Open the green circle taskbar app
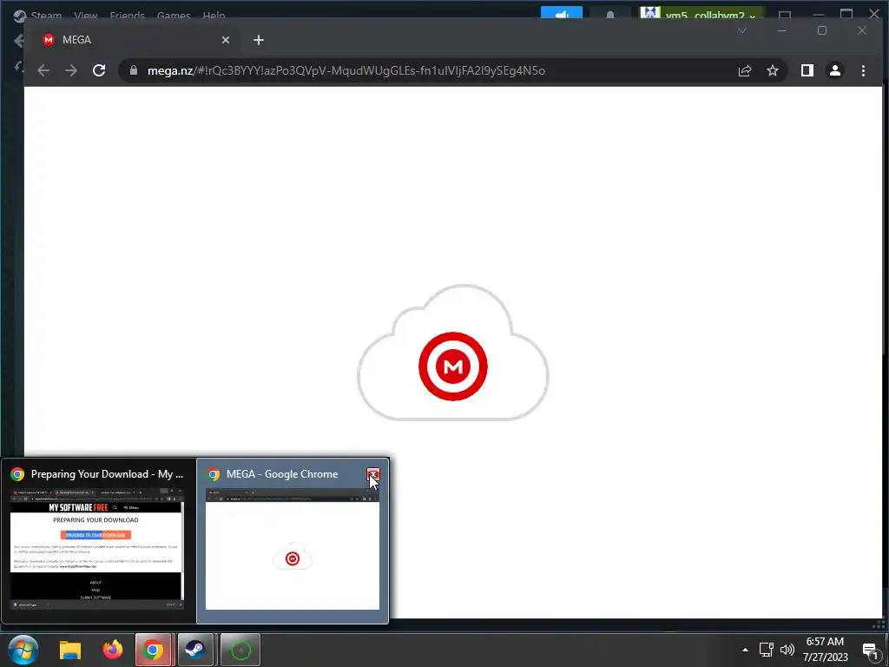Image resolution: width=889 pixels, height=667 pixels. tap(240, 650)
